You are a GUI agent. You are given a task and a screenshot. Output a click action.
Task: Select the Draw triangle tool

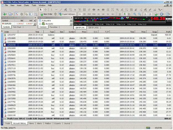click(99, 10)
